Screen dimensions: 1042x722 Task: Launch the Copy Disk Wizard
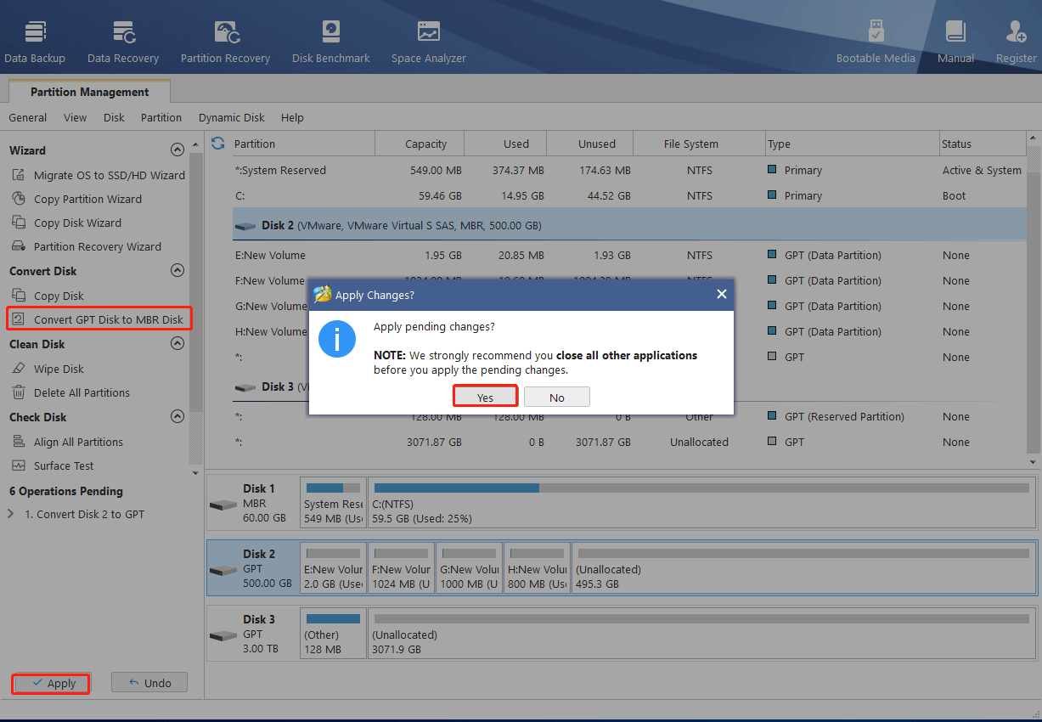tap(66, 223)
